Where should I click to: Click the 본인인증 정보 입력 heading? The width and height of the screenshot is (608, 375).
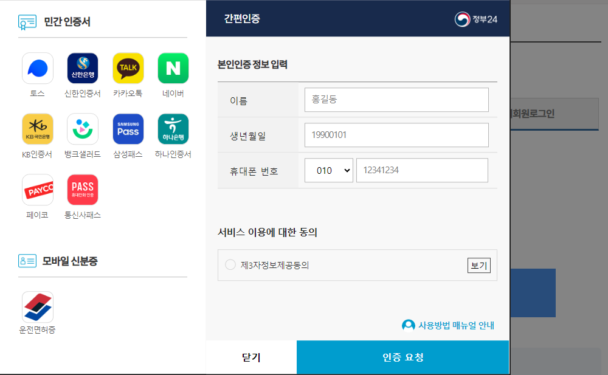point(252,64)
